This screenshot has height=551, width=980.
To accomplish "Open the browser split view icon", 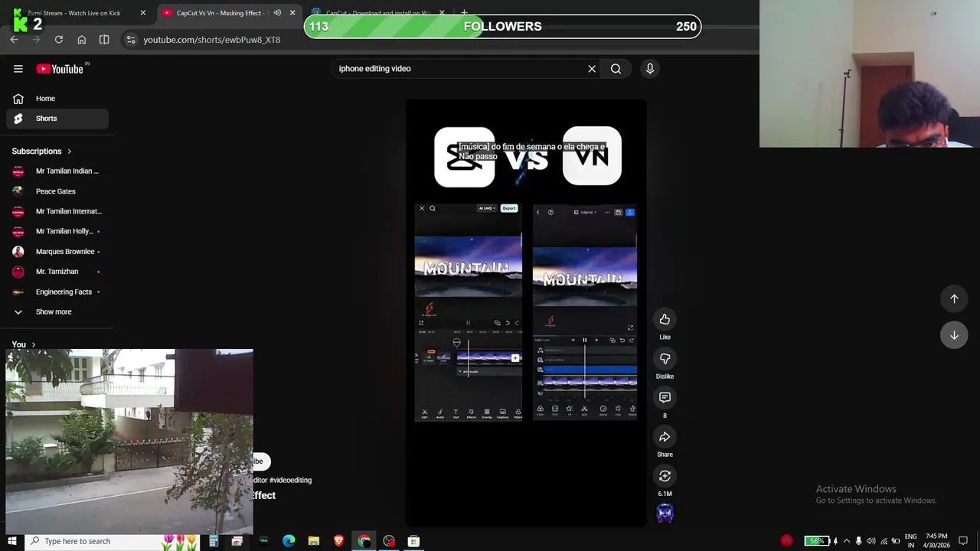I will [104, 40].
